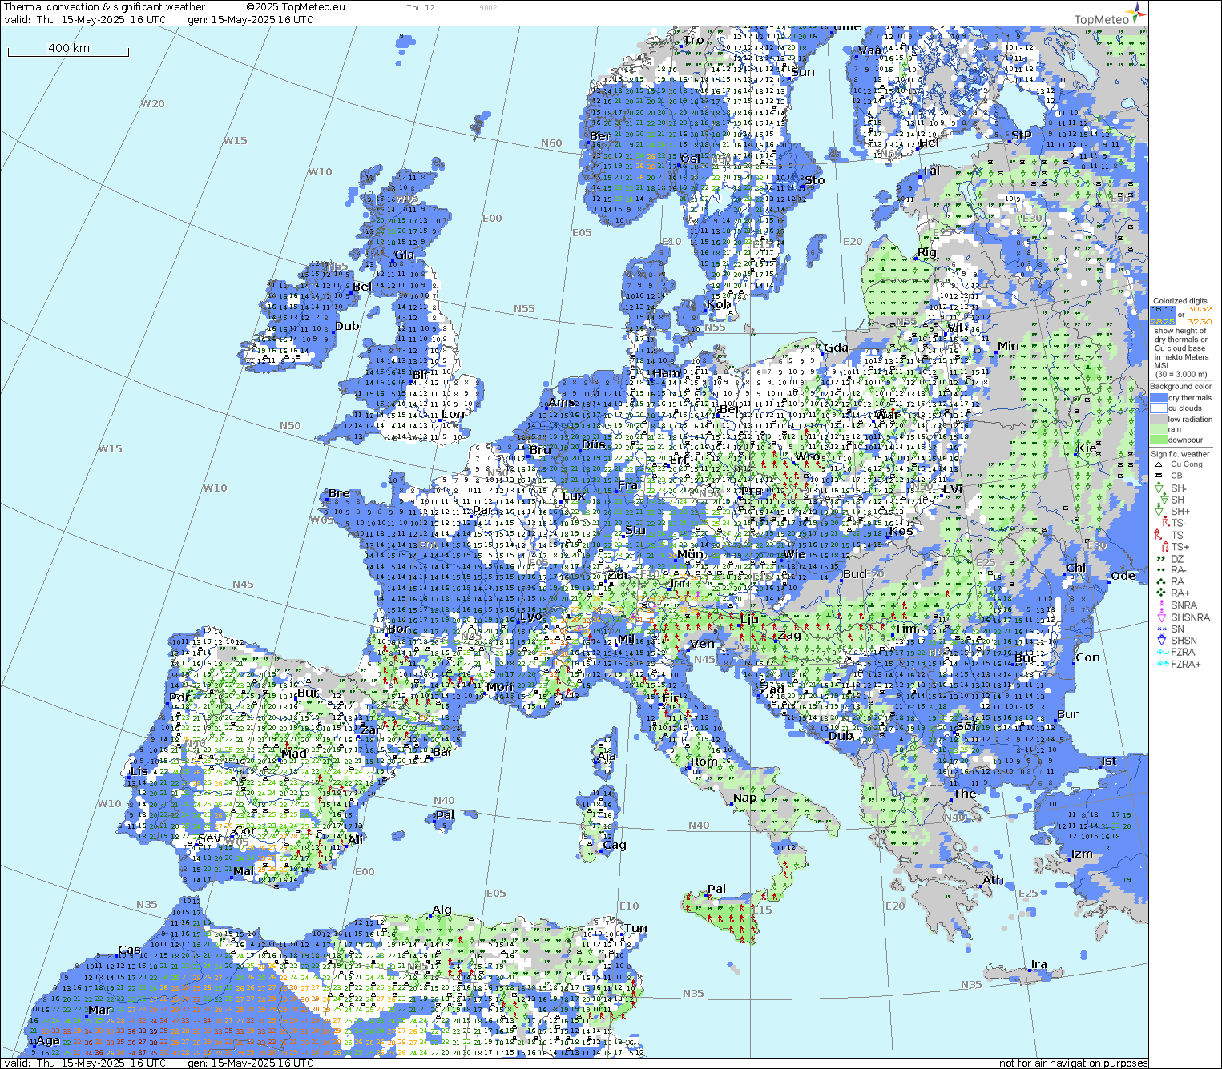Click the RA+ heavy rain symbol
Screen dimensions: 1222x1069
click(x=1159, y=593)
